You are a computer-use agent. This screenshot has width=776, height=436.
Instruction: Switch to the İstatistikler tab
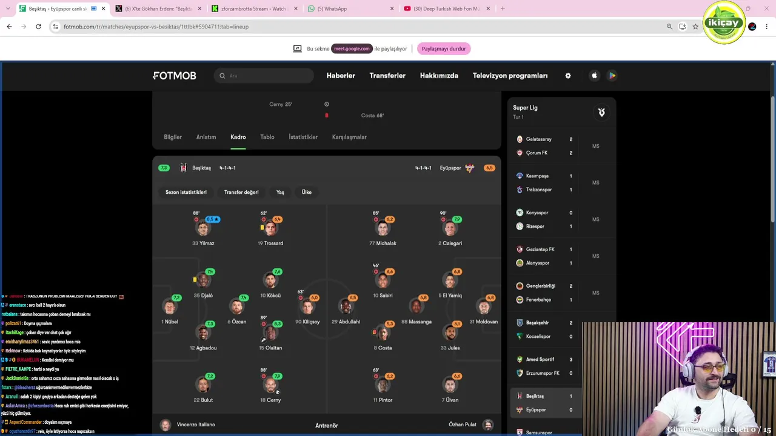pos(303,137)
